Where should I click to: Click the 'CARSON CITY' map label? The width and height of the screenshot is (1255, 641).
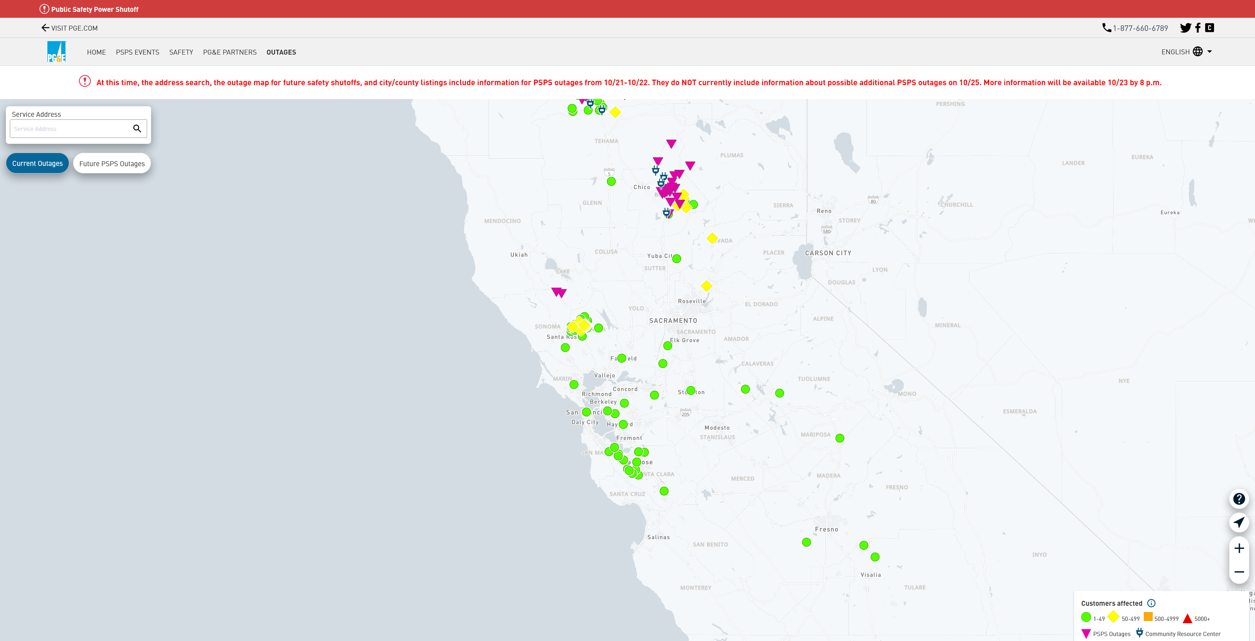pyautogui.click(x=828, y=253)
